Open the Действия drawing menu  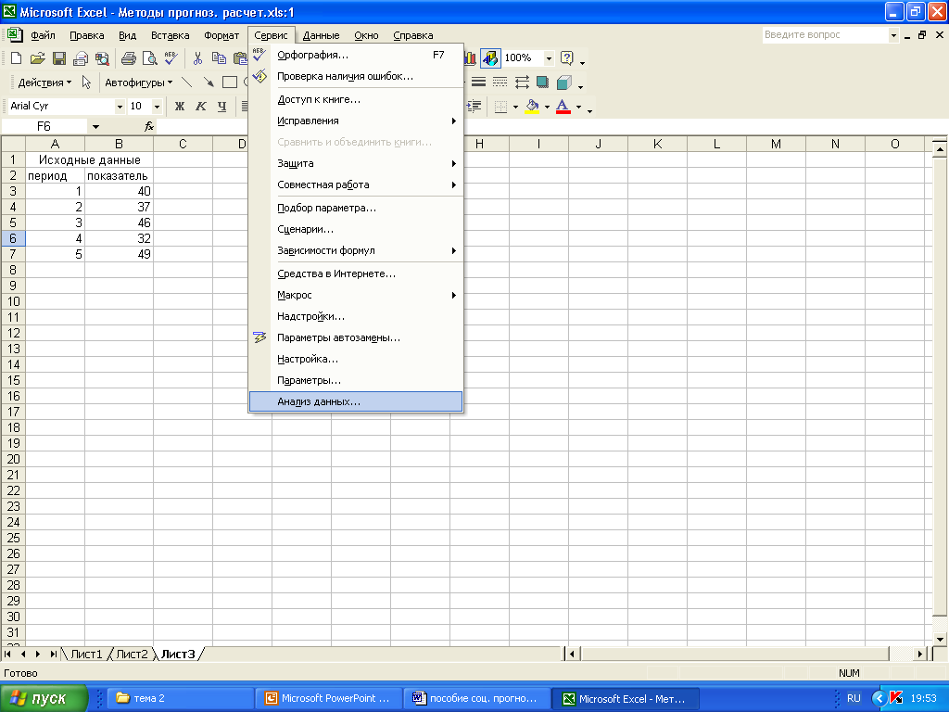click(x=44, y=83)
